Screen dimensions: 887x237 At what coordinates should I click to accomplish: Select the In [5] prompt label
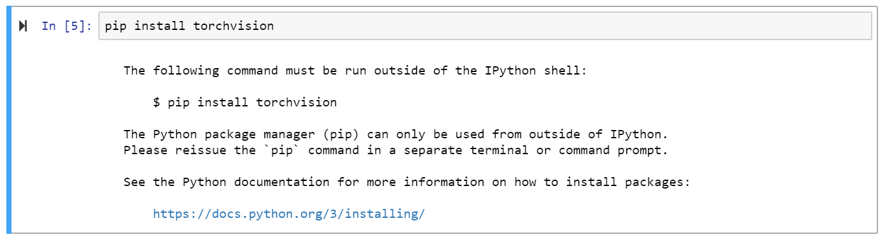[x=67, y=26]
